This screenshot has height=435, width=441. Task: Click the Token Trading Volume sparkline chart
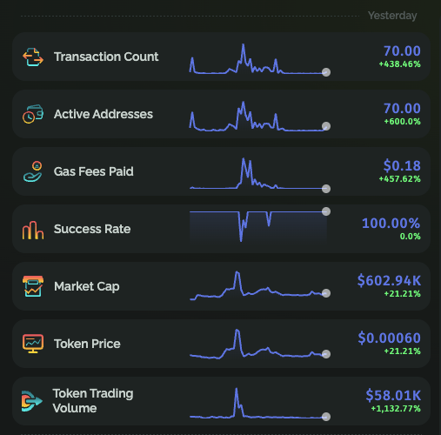pos(260,404)
